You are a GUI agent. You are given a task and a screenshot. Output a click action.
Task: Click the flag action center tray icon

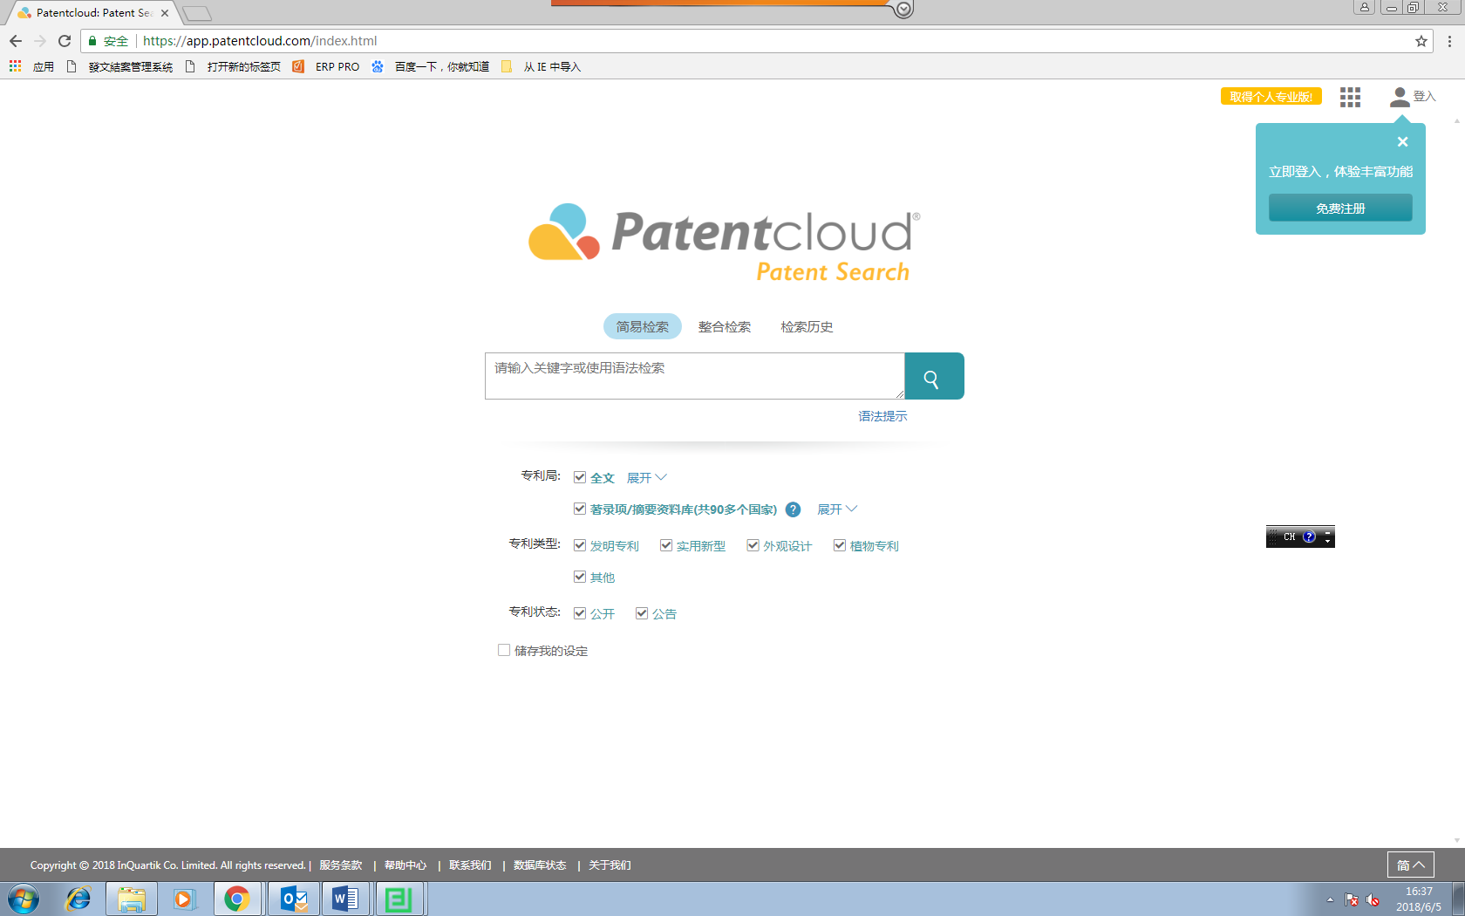tap(1352, 899)
